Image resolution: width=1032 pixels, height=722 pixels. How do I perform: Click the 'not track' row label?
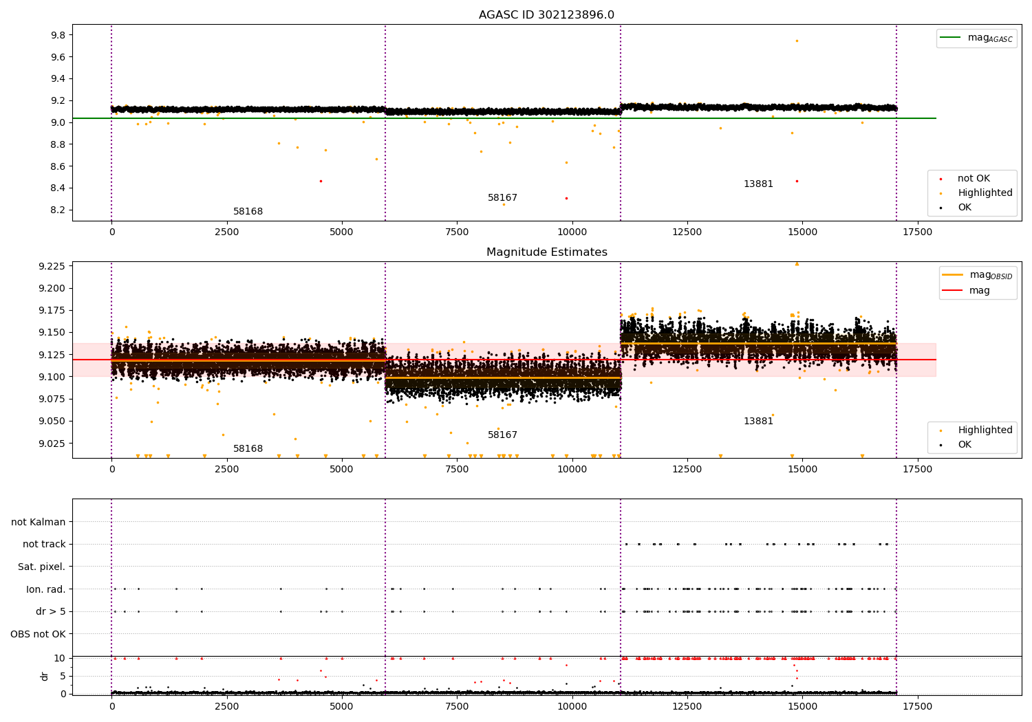point(44,544)
